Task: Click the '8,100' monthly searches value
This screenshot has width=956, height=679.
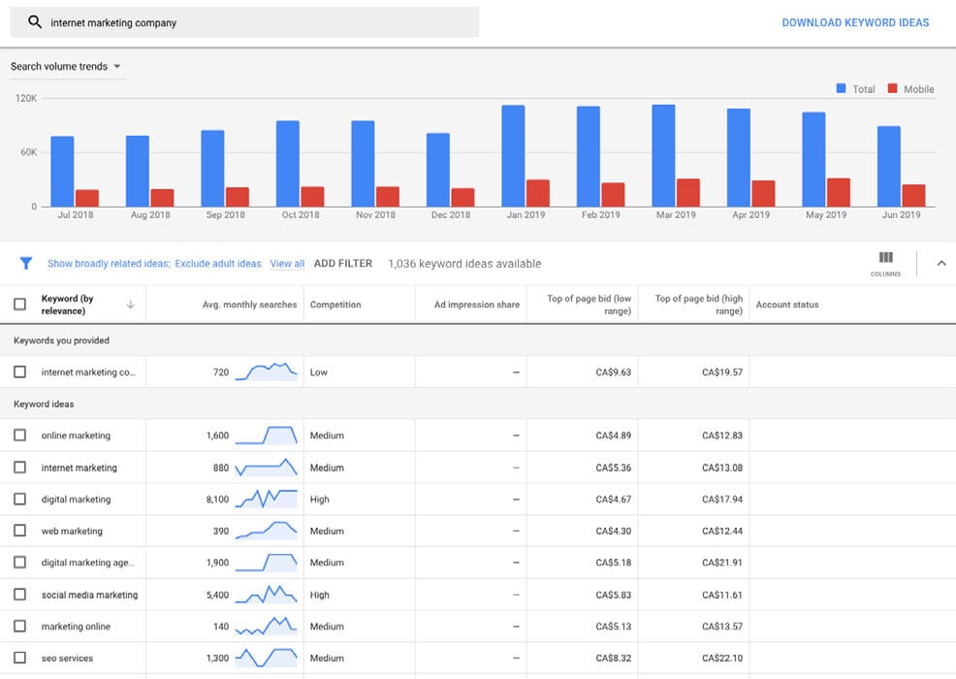Action: click(x=217, y=499)
